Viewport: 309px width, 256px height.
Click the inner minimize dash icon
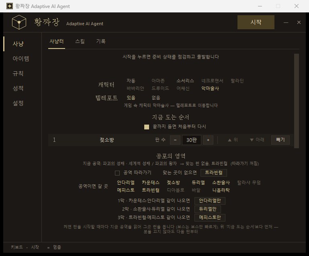(x=286, y=22)
